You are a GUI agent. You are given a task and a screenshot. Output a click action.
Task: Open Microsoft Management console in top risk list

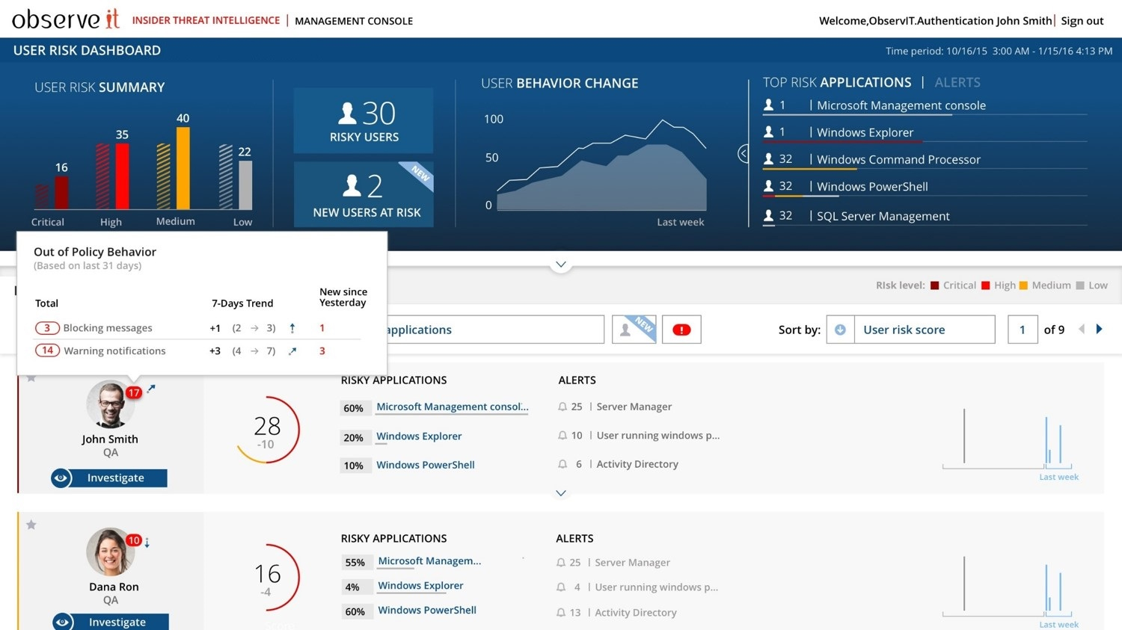click(x=901, y=105)
